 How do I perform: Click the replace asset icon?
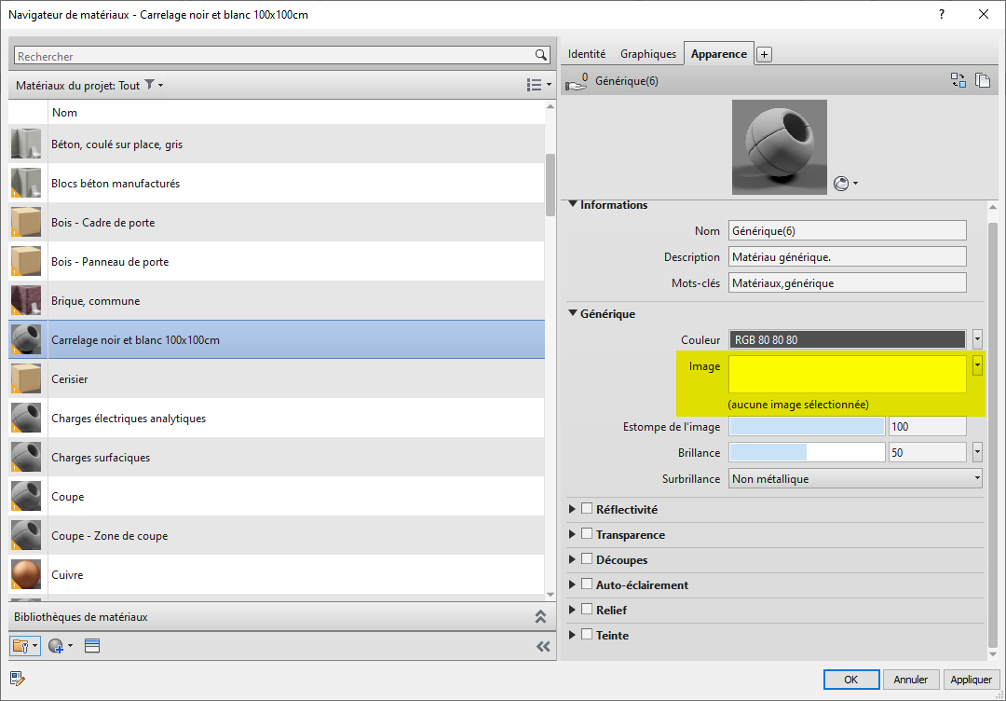coord(958,81)
